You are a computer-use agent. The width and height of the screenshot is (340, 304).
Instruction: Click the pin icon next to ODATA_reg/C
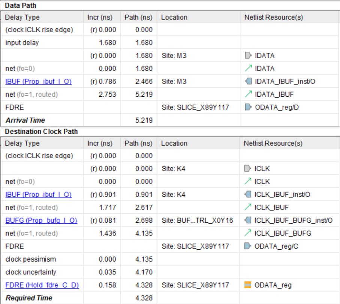coord(248,246)
